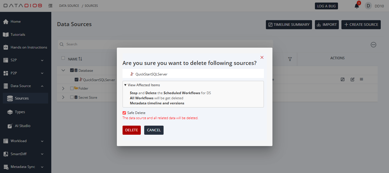Uncheck the Safe Delete checkbox

pos(124,113)
